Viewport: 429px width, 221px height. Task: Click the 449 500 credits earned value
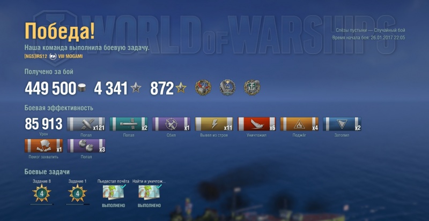(x=50, y=88)
